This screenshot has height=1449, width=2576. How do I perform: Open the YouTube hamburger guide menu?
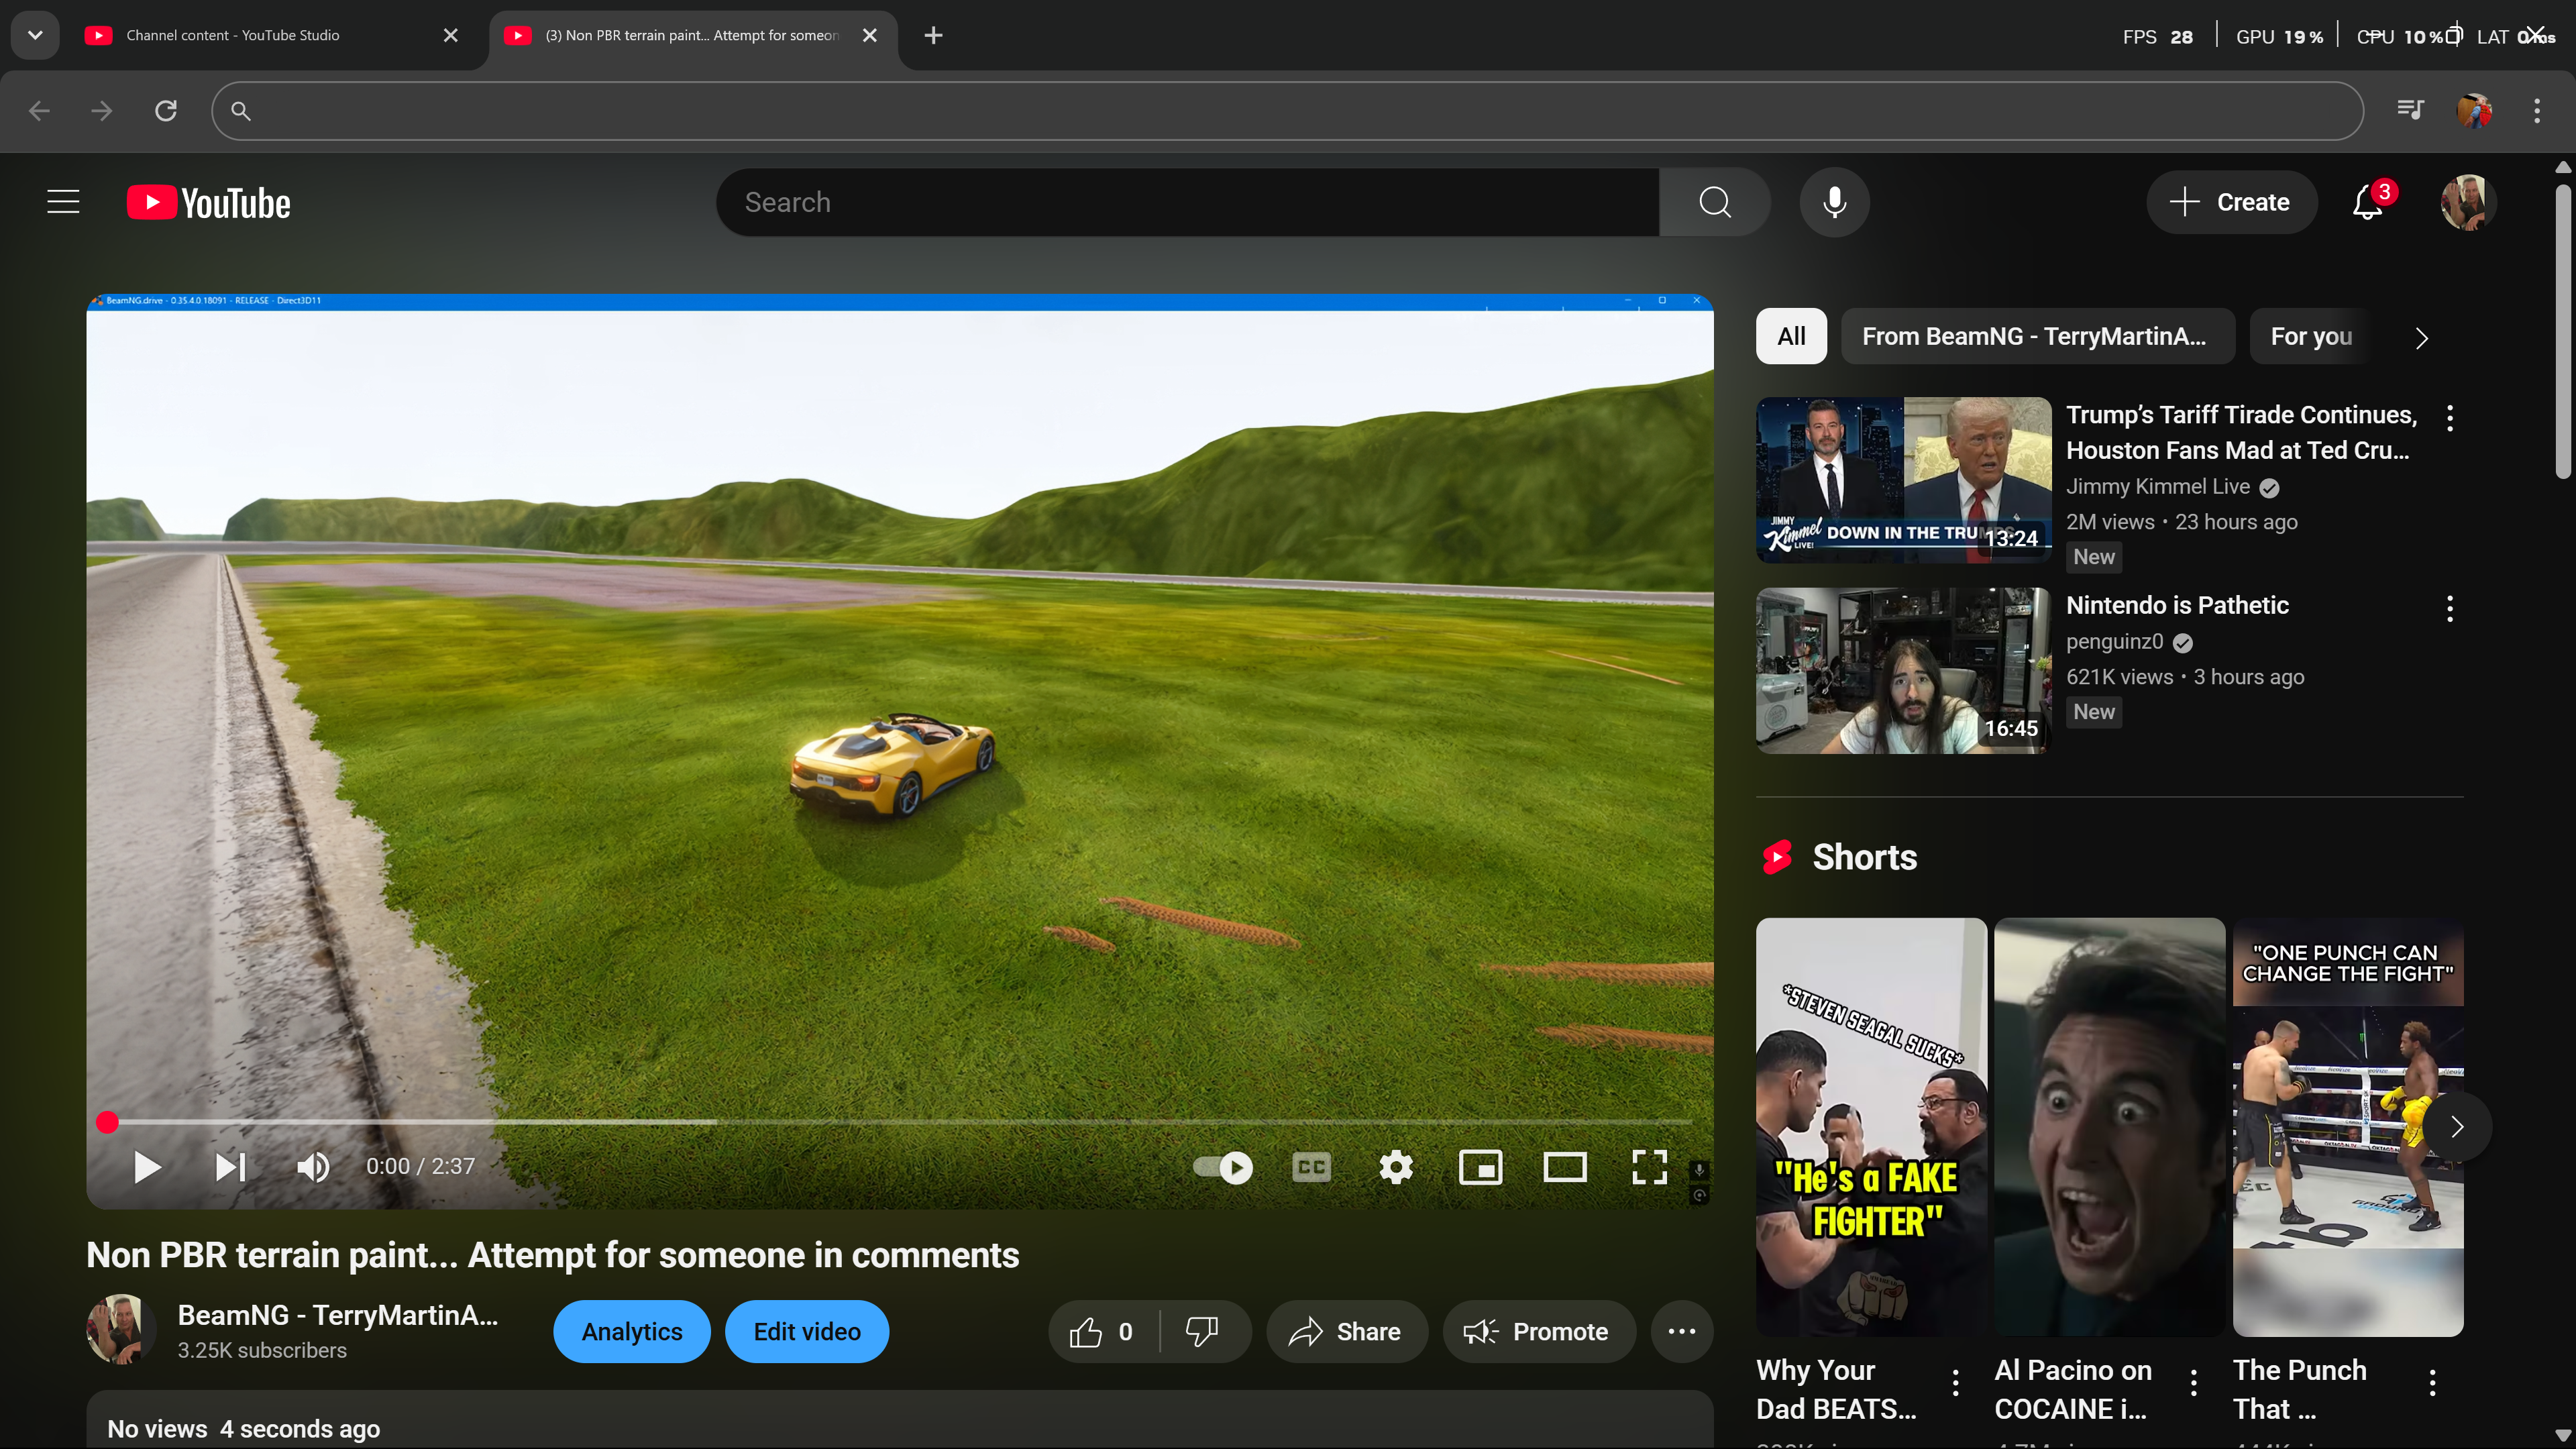tap(63, 202)
